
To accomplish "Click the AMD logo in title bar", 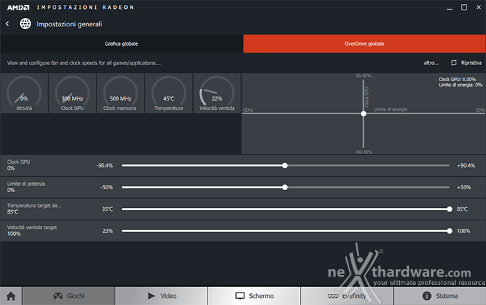I will 18,8.
